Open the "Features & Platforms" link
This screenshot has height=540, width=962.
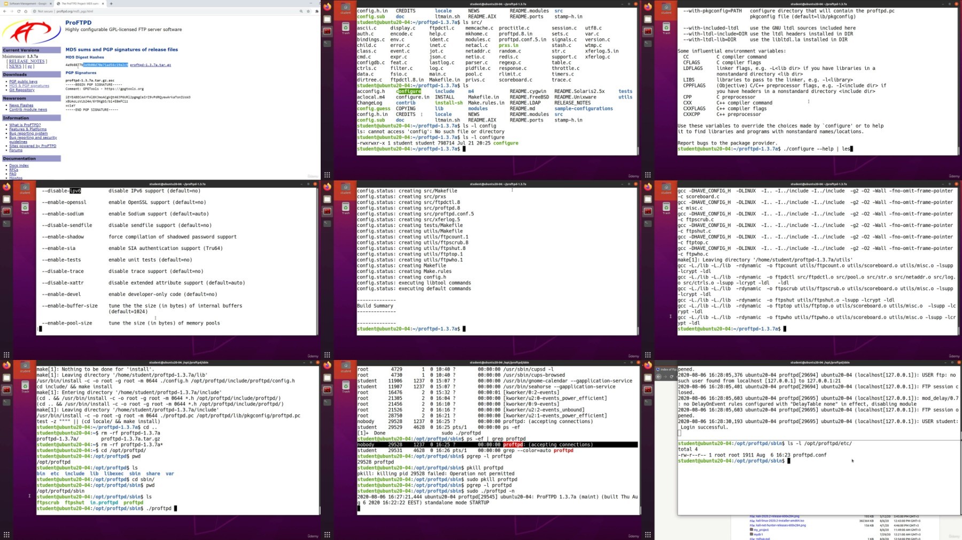coord(28,129)
